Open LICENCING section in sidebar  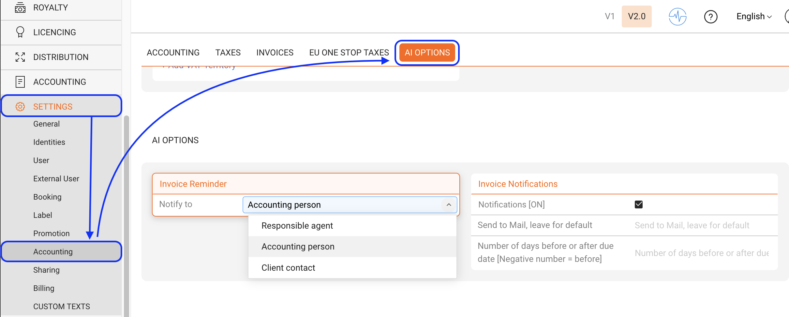[x=61, y=32]
